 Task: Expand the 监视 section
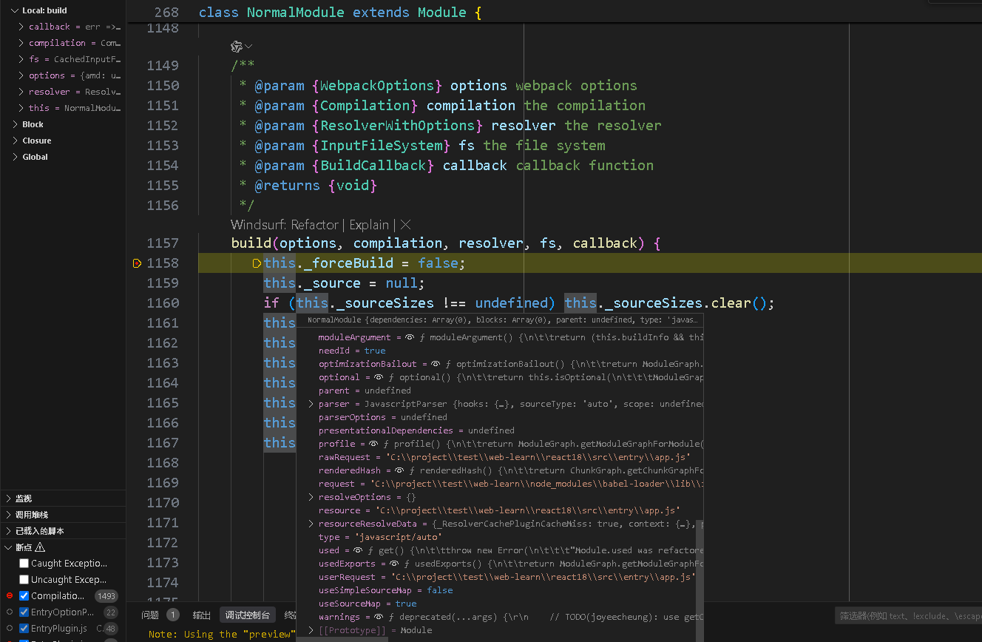pyautogui.click(x=9, y=499)
